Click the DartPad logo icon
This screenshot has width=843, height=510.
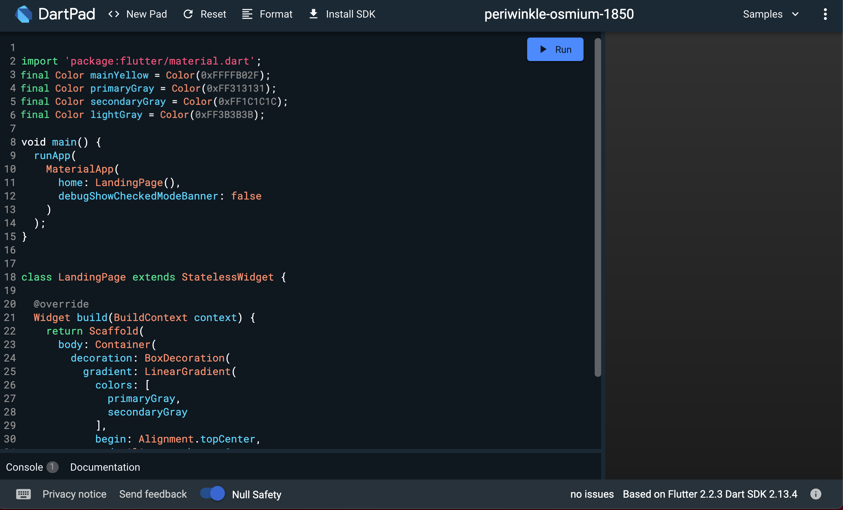pos(25,14)
